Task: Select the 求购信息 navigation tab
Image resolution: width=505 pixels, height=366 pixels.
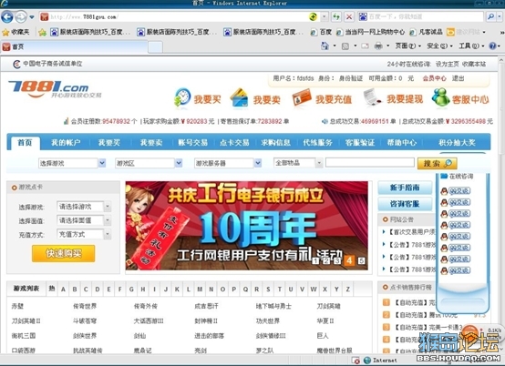Action: (276, 142)
